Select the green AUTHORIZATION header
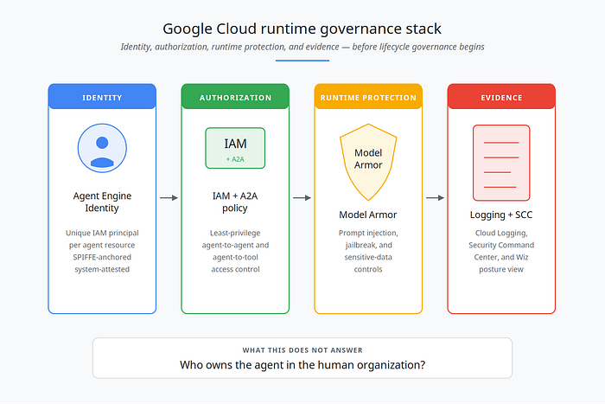 pos(235,97)
